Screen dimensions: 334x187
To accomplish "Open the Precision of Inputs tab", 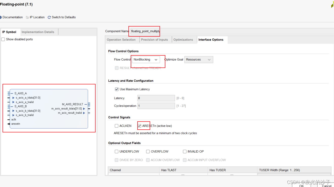I will tap(154, 40).
